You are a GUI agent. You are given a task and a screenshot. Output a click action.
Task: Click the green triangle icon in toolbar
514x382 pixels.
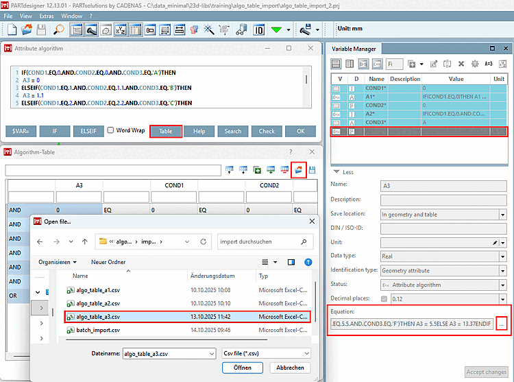pos(276,30)
